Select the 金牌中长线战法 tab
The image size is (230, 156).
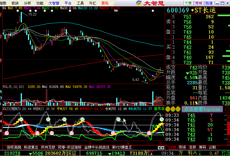click(97, 147)
